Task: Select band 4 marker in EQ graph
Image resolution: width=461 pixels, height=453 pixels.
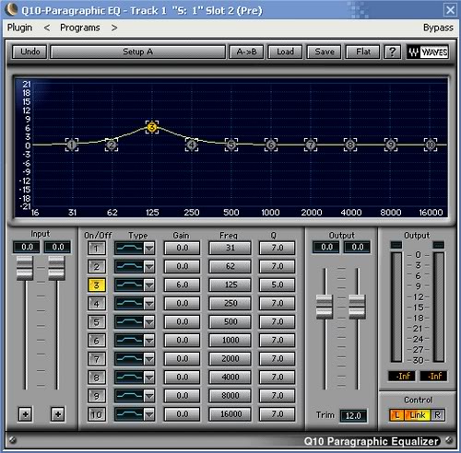Action: (x=192, y=145)
